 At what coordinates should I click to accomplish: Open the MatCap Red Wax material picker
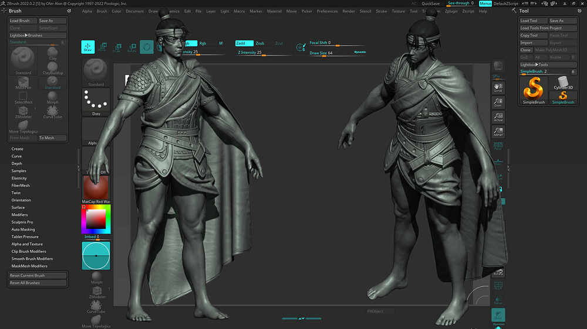[96, 189]
